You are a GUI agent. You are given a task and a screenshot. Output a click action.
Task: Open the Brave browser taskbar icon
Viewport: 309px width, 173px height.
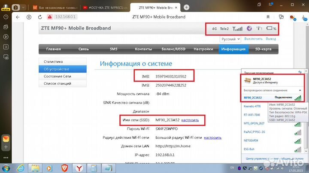pos(64,168)
